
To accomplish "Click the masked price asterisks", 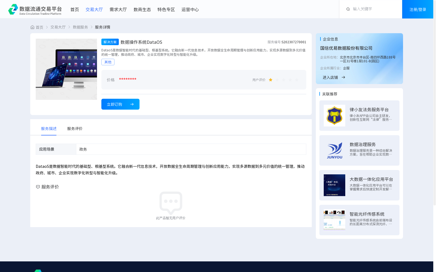I will [128, 79].
